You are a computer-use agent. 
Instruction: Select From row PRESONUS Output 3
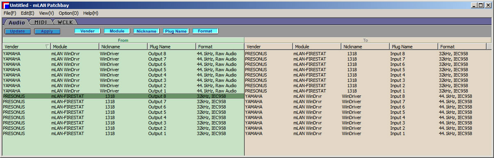[x=123, y=123]
